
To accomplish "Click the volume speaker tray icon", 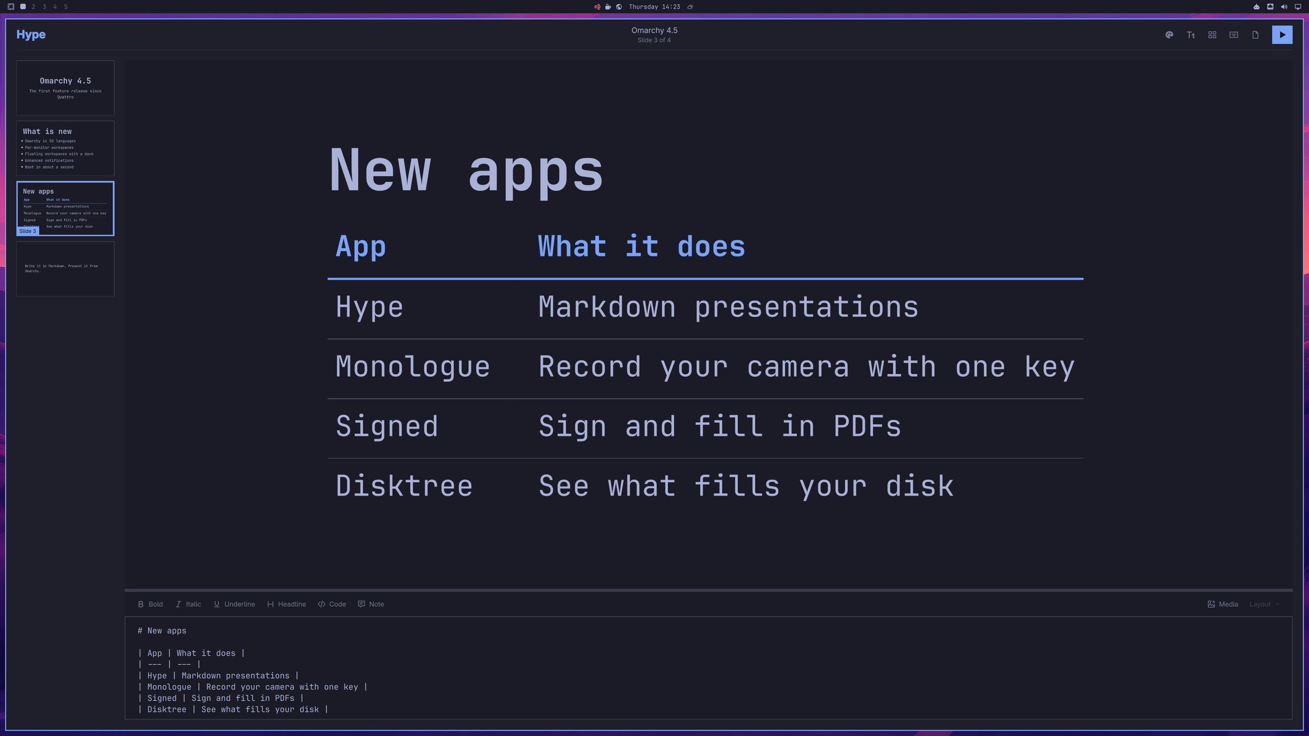I will click(1284, 7).
